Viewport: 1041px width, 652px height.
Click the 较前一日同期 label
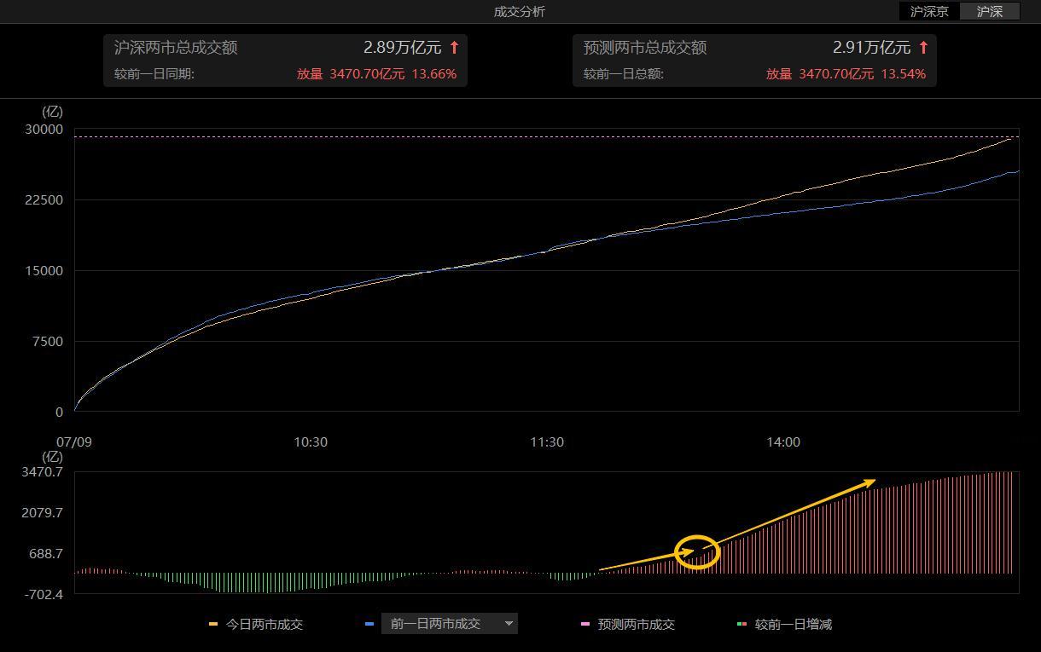[x=154, y=74]
